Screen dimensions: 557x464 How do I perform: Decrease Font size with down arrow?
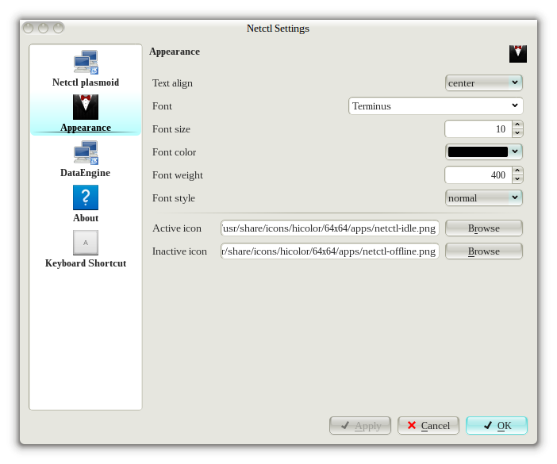pyautogui.click(x=517, y=133)
